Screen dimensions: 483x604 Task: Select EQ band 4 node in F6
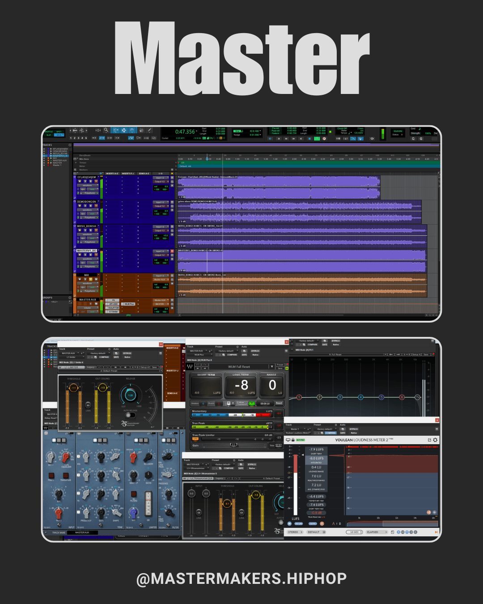coord(360,397)
